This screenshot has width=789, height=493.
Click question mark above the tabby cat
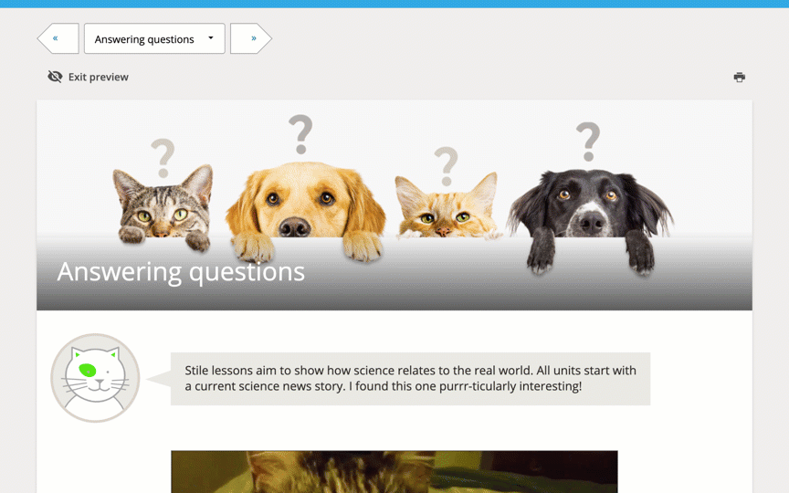click(x=163, y=159)
